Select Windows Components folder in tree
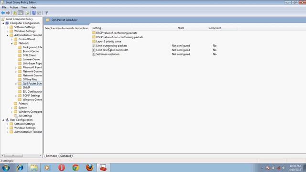The height and width of the screenshot is (172, 306). 30,112
